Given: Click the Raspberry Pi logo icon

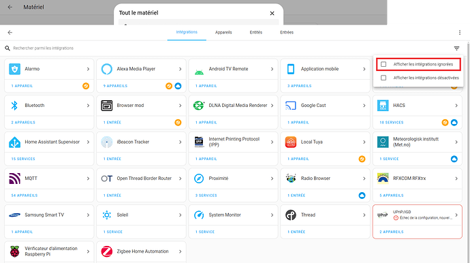Looking at the screenshot, I should [15, 251].
